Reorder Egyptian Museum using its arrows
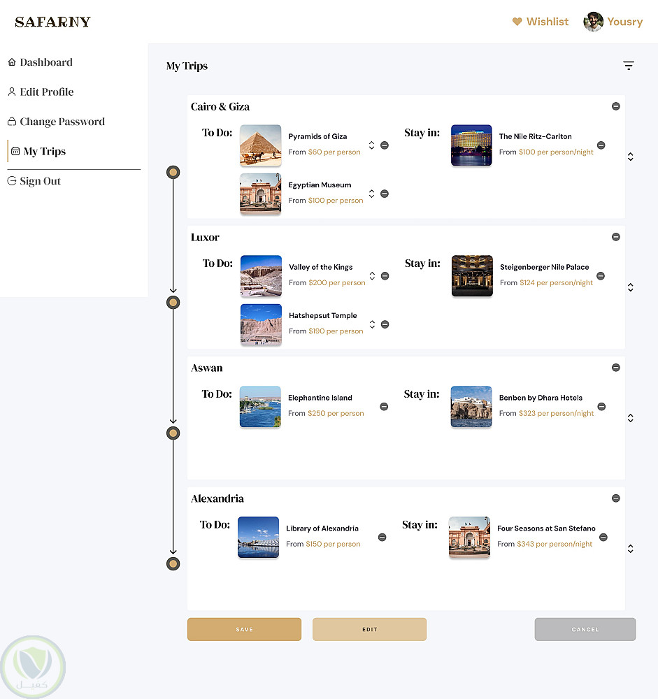 372,194
